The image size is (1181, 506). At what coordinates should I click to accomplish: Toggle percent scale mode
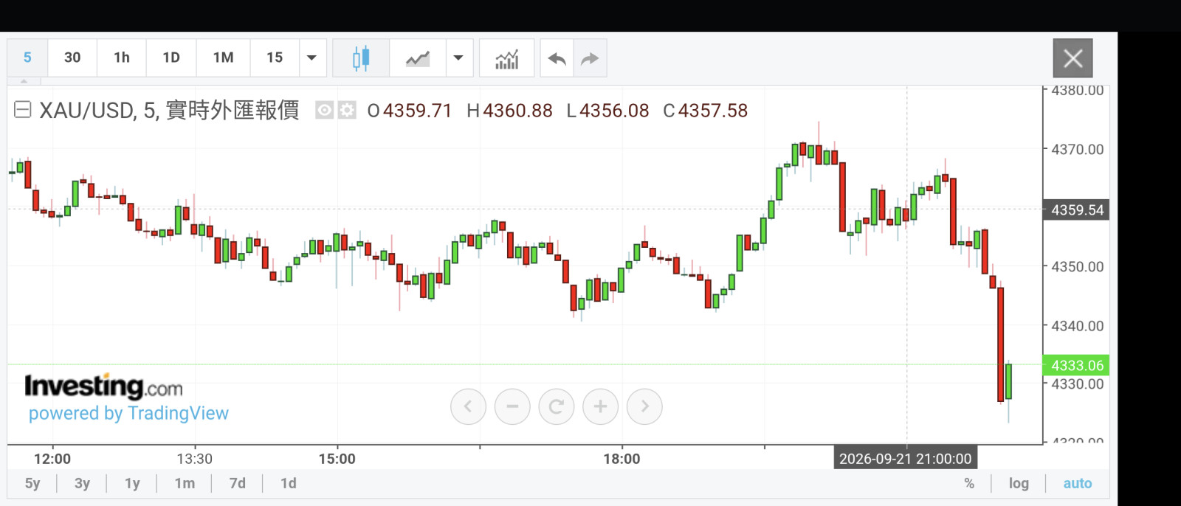969,483
